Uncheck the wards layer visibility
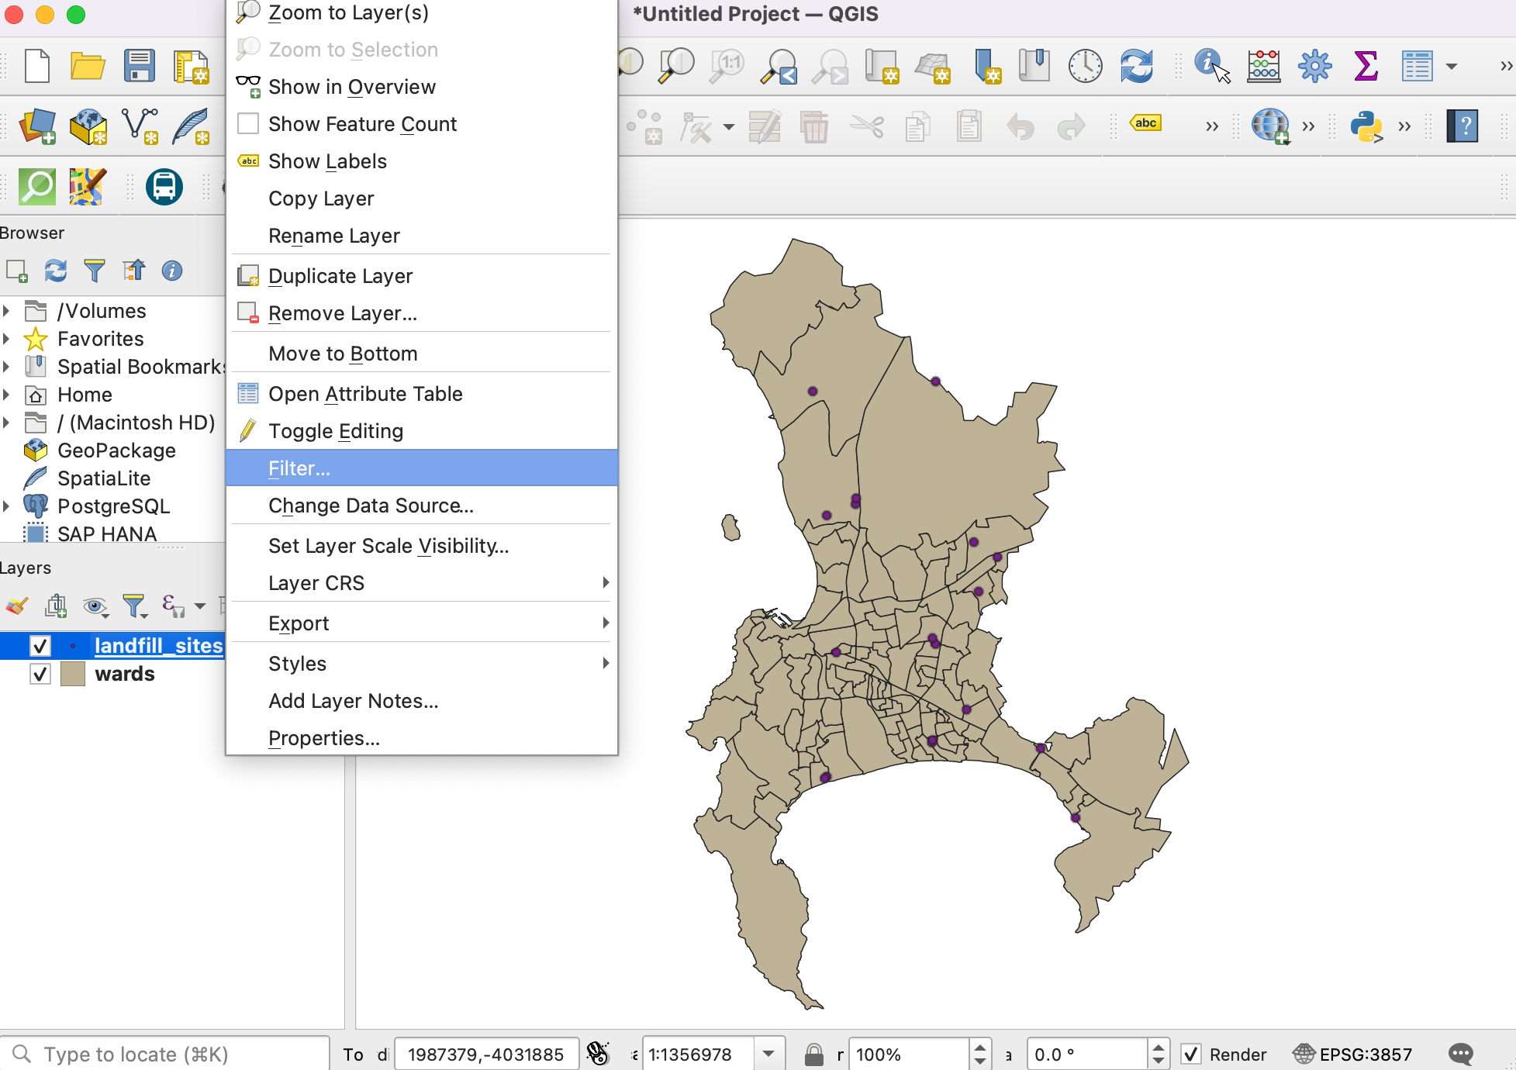 coord(40,674)
